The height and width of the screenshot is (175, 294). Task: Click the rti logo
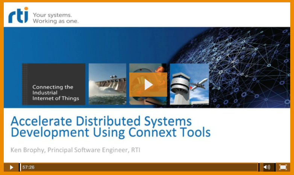click(18, 15)
